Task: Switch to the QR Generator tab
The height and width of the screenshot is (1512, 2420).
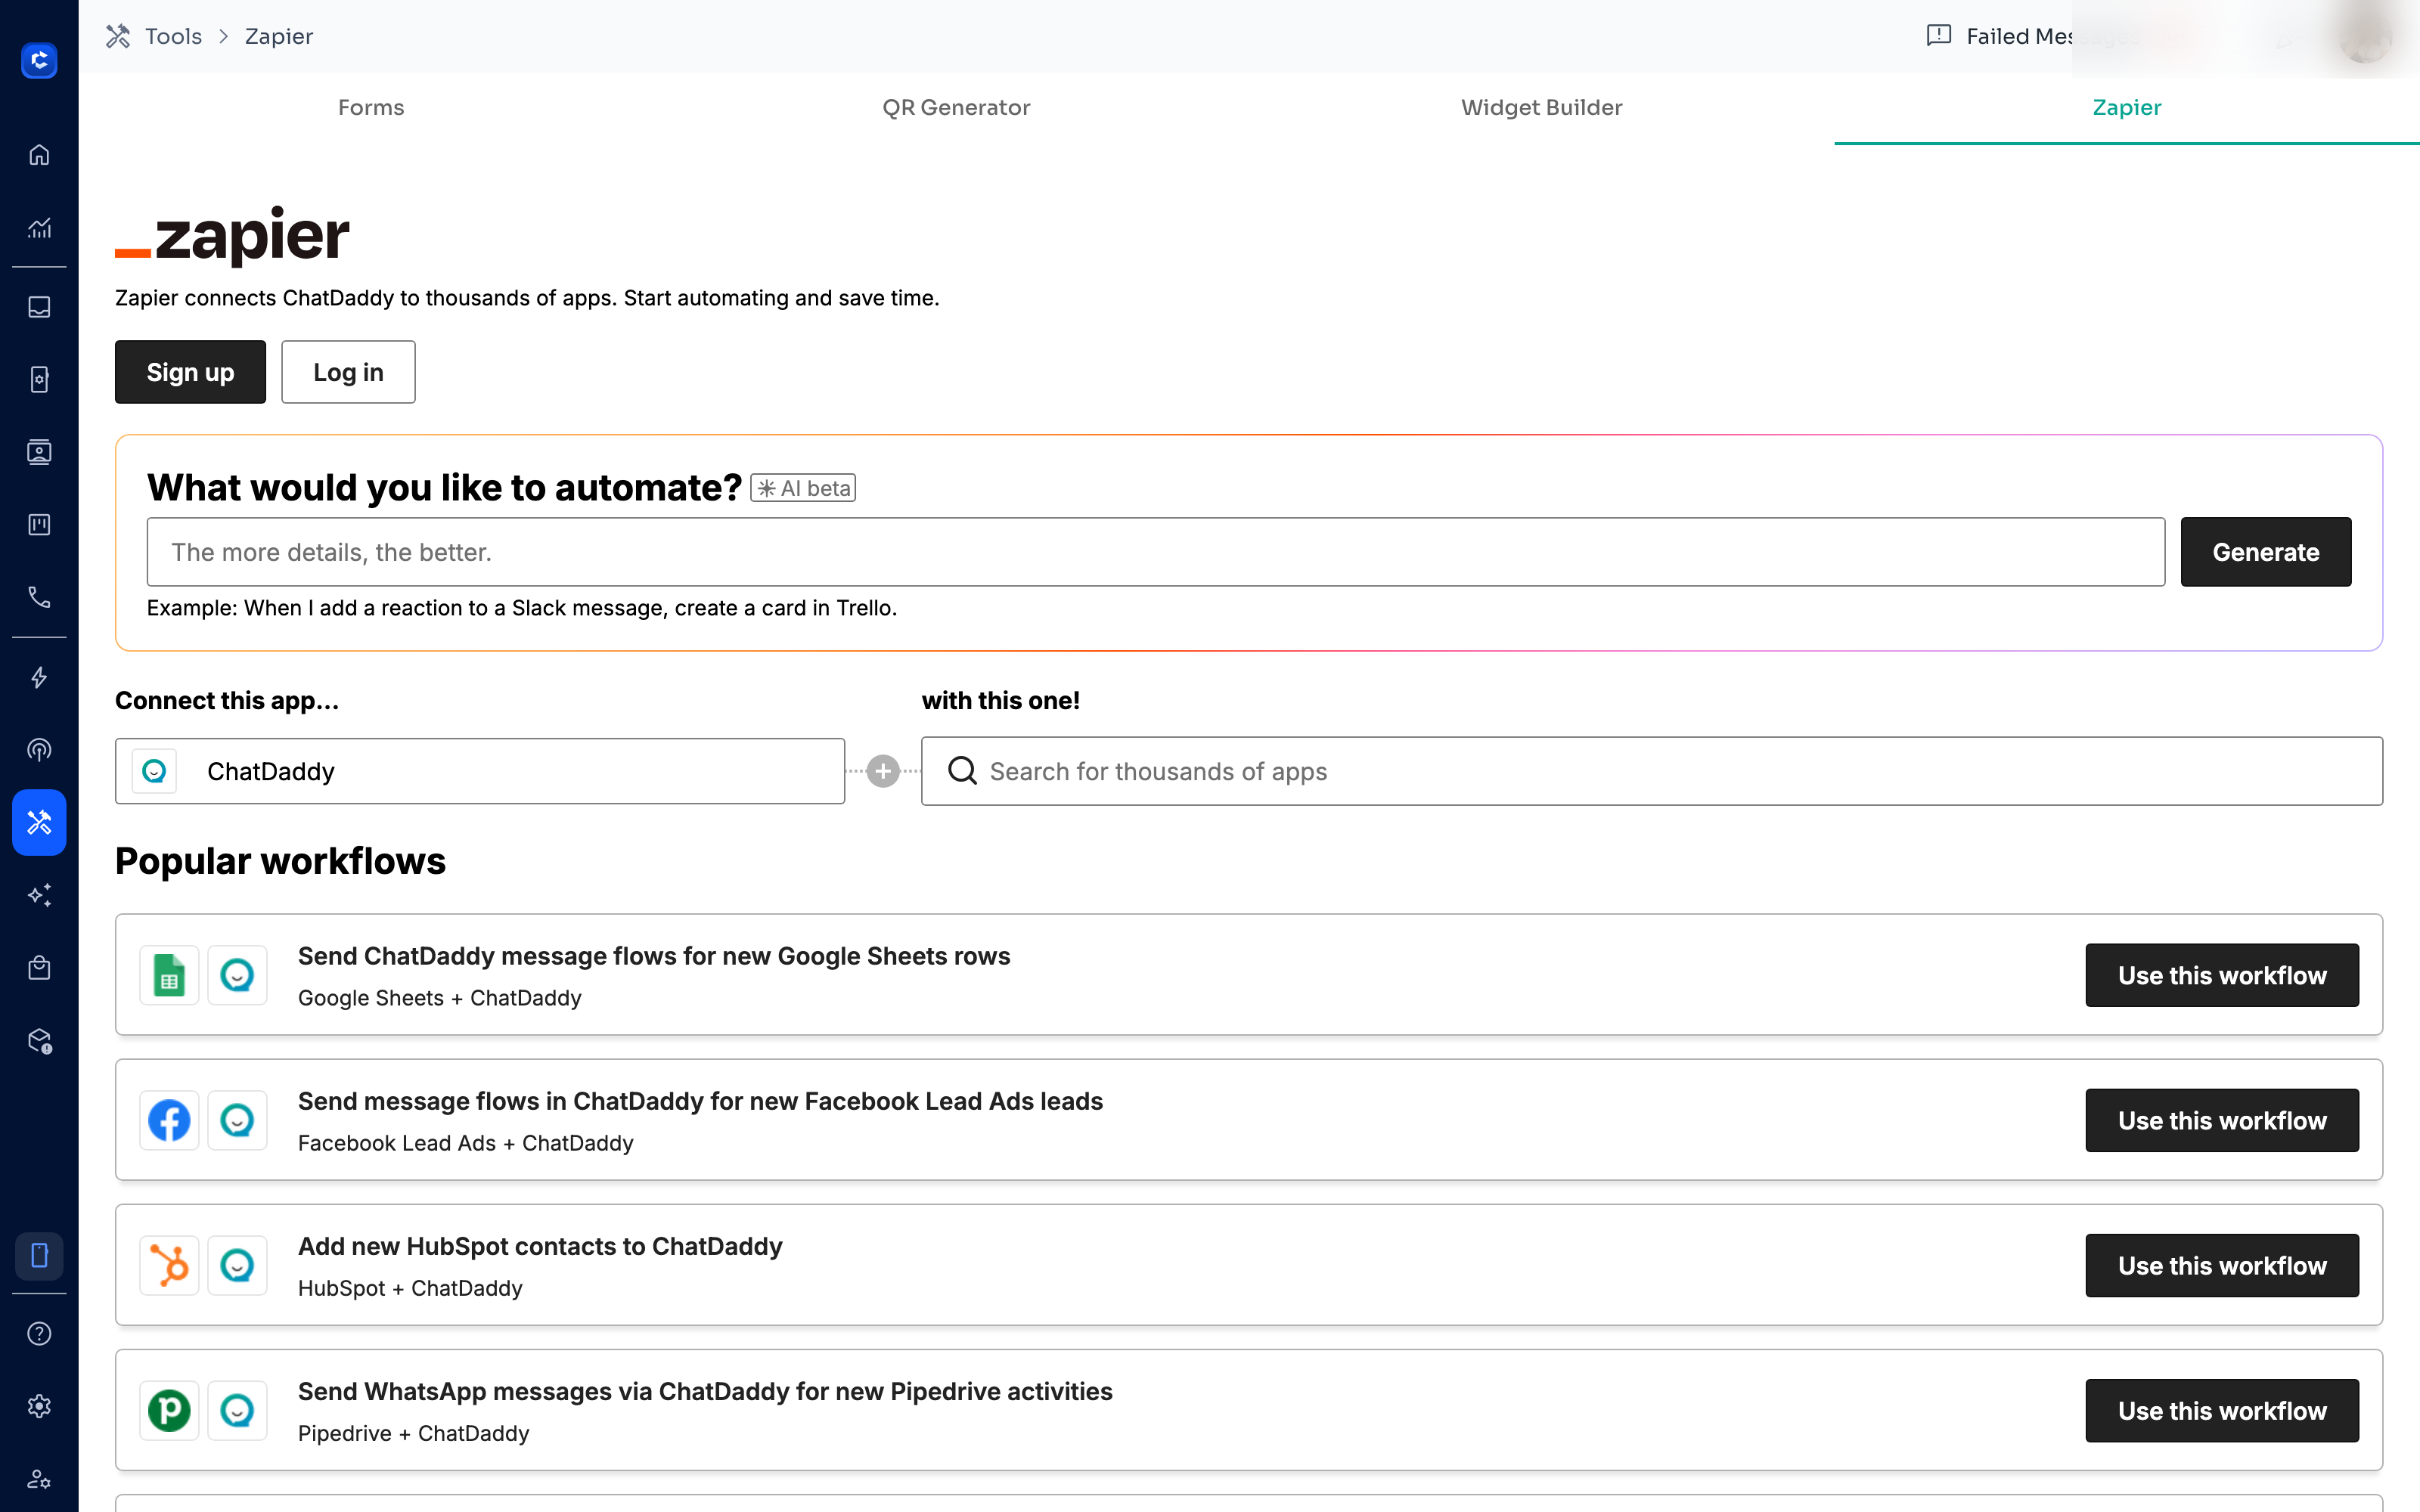Action: pyautogui.click(x=956, y=107)
